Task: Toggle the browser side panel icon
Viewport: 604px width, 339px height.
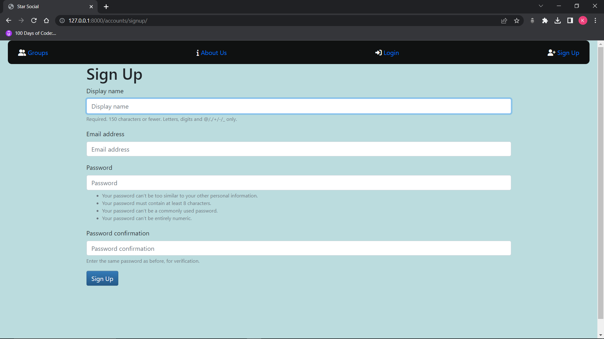Action: coord(570,21)
